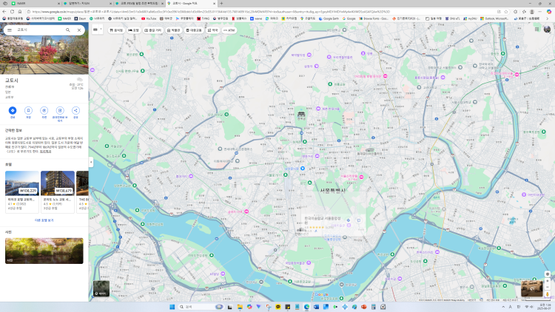Zoom out the map with the minus button
Viewport: 555px width, 312px height.
[x=547, y=287]
